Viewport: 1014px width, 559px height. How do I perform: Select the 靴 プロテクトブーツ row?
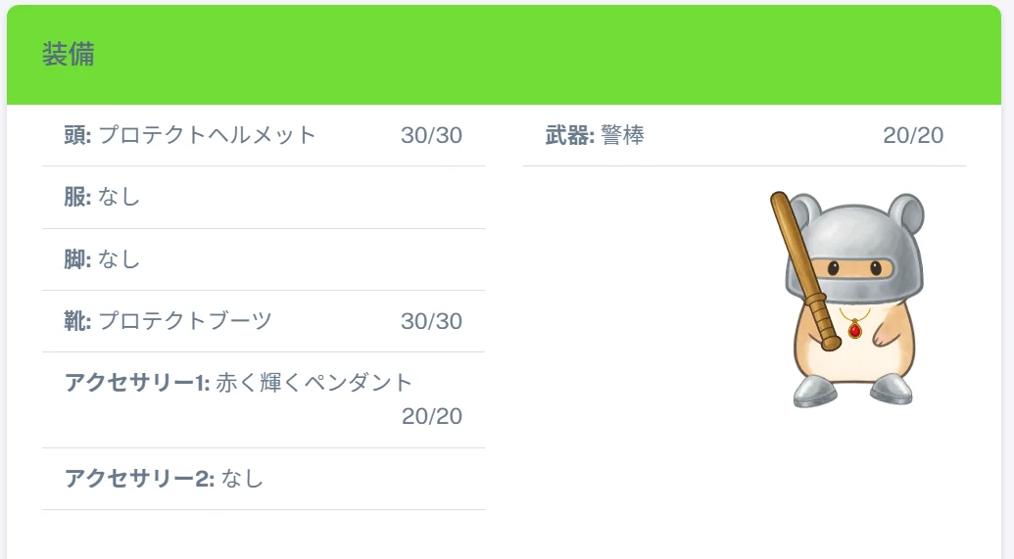coord(264,321)
